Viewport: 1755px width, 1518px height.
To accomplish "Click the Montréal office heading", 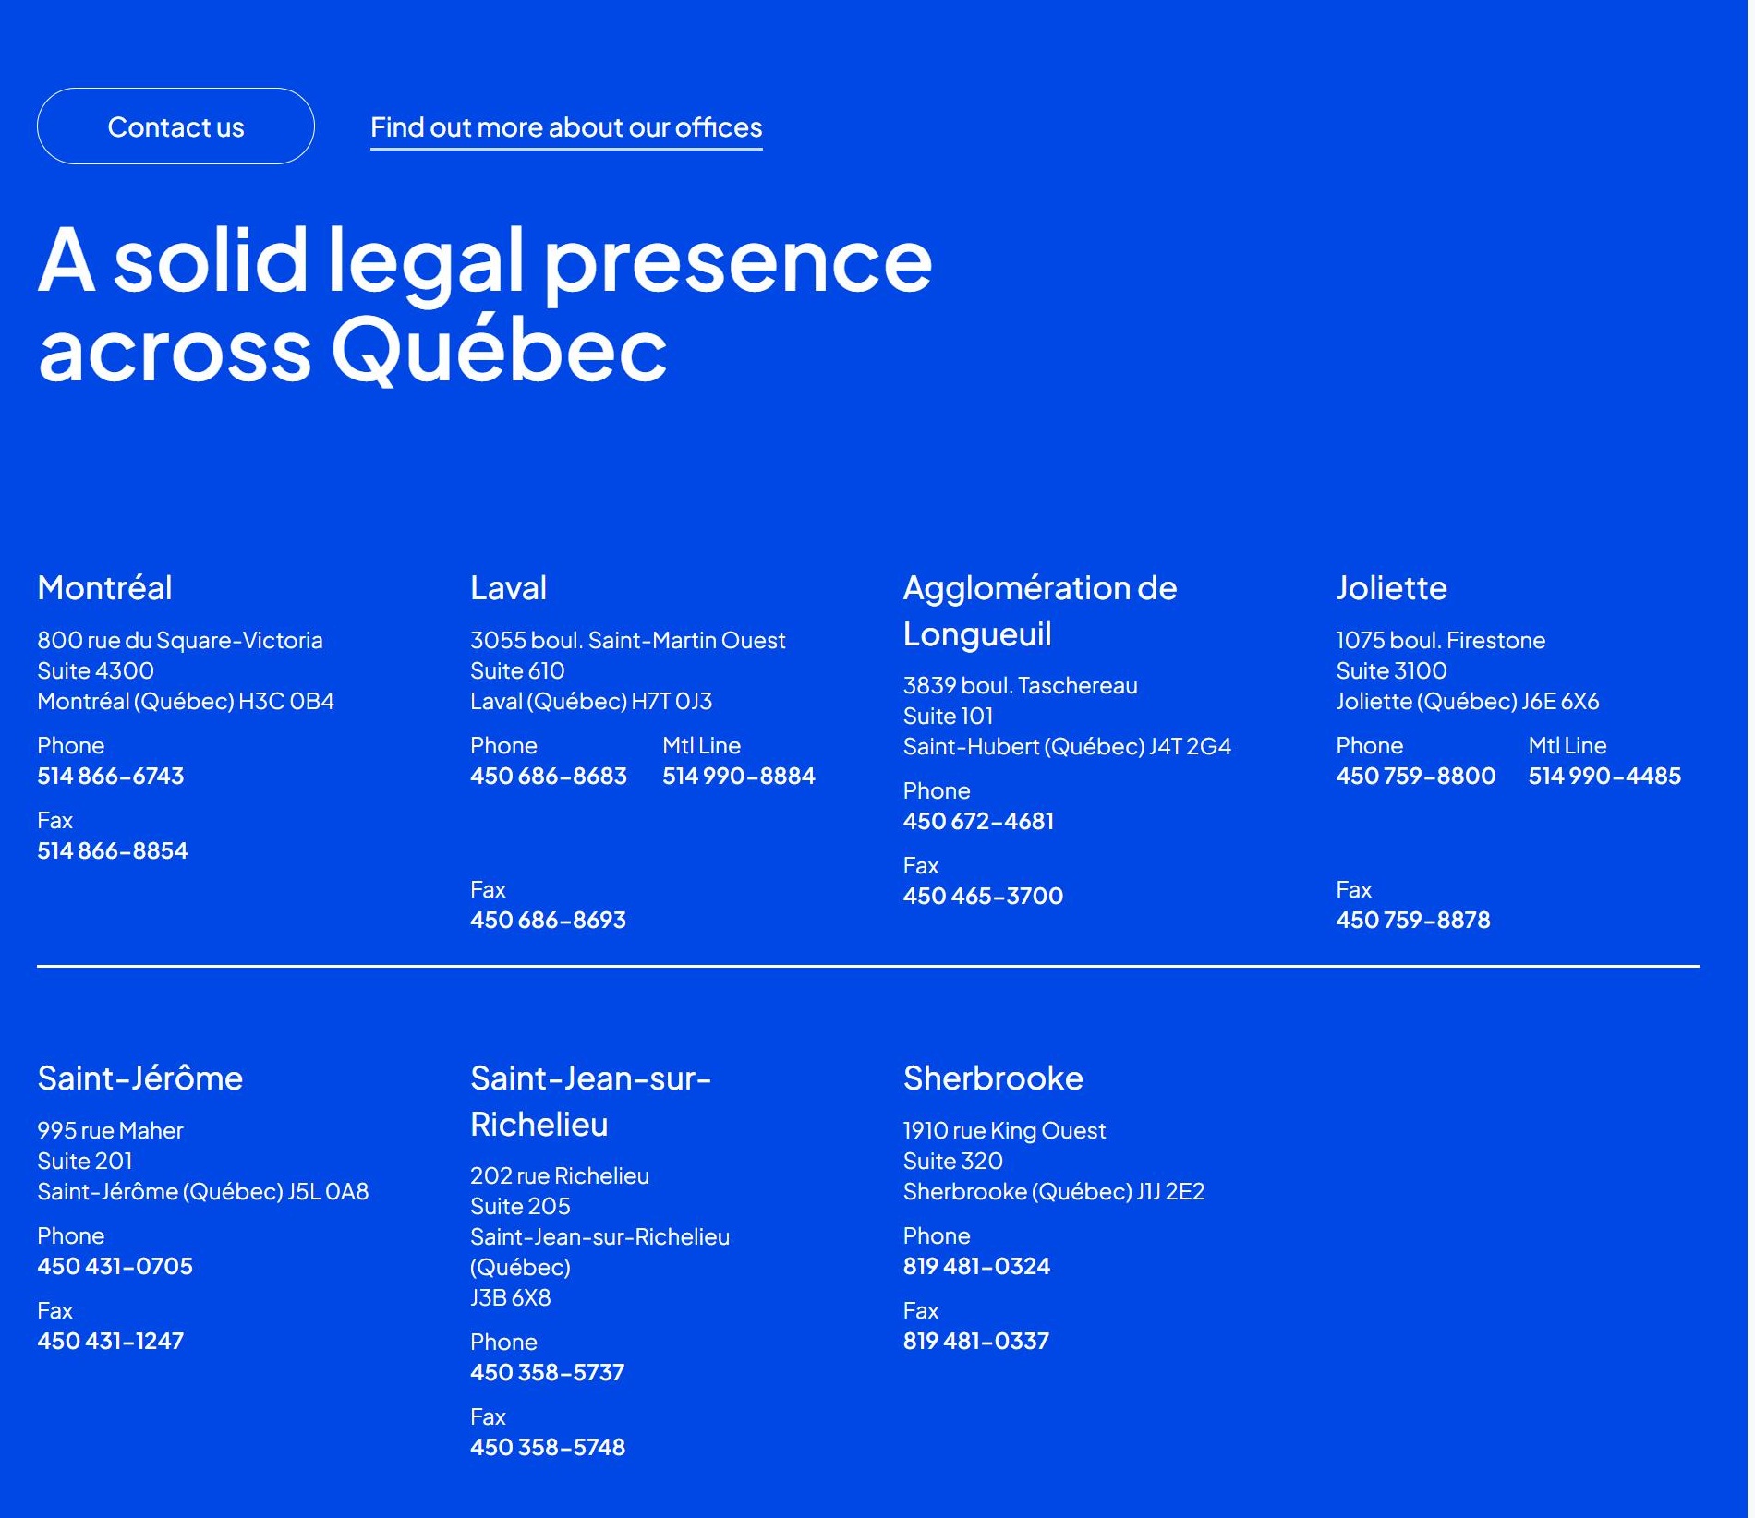I will click(x=104, y=588).
